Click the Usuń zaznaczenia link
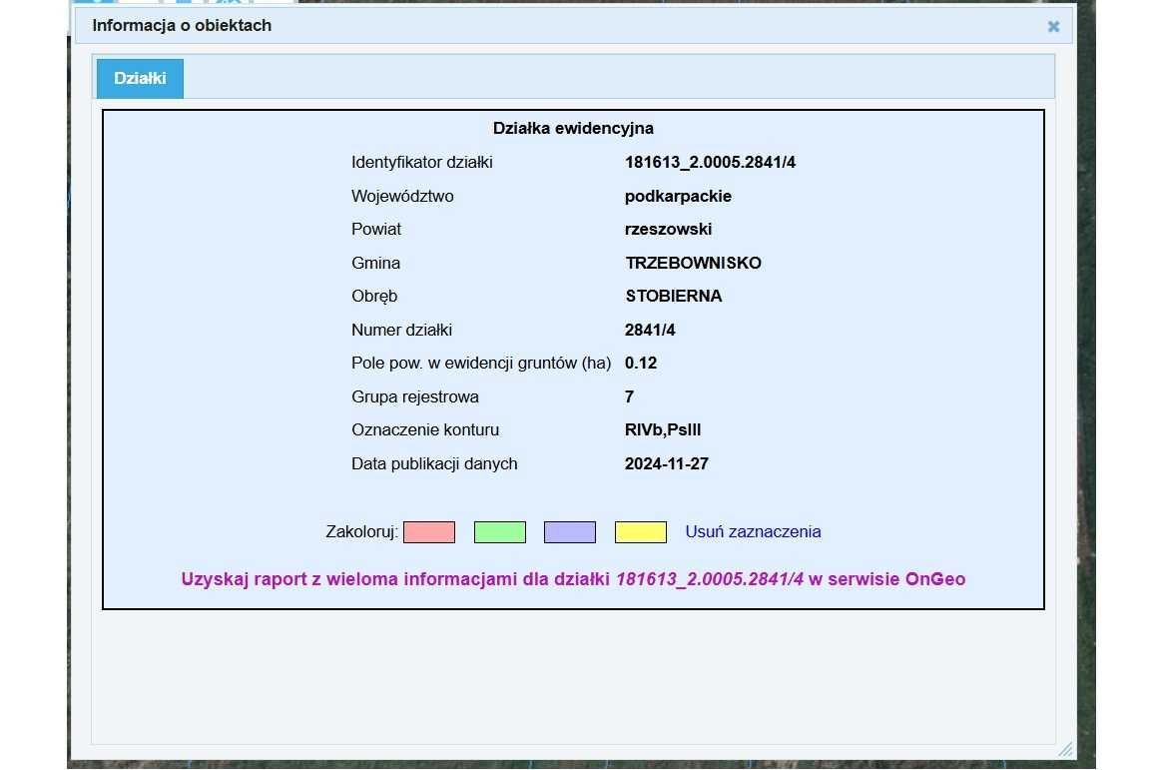This screenshot has width=1150, height=770. pyautogui.click(x=753, y=532)
